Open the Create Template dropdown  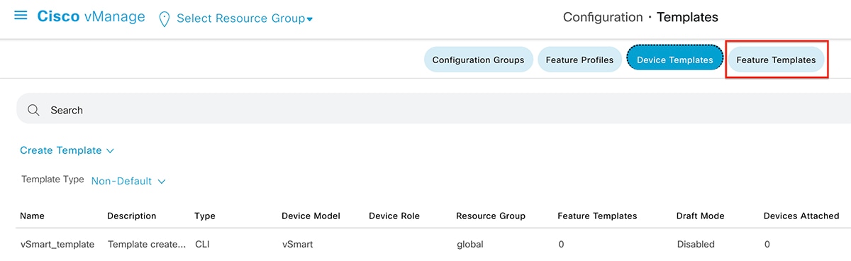pyautogui.click(x=67, y=150)
